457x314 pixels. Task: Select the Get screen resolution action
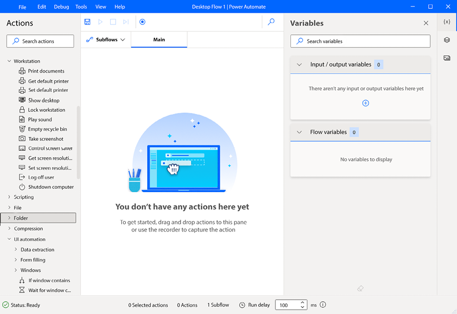(45, 158)
